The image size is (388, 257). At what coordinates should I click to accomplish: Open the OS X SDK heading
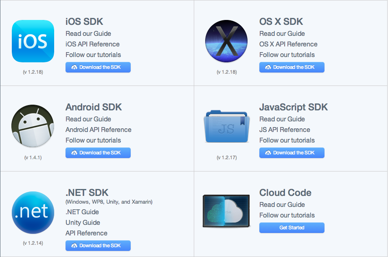pos(281,22)
